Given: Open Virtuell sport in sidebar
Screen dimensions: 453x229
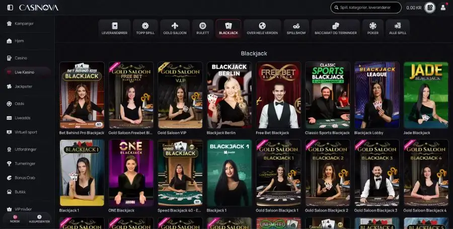Looking at the screenshot, I should tap(28, 132).
